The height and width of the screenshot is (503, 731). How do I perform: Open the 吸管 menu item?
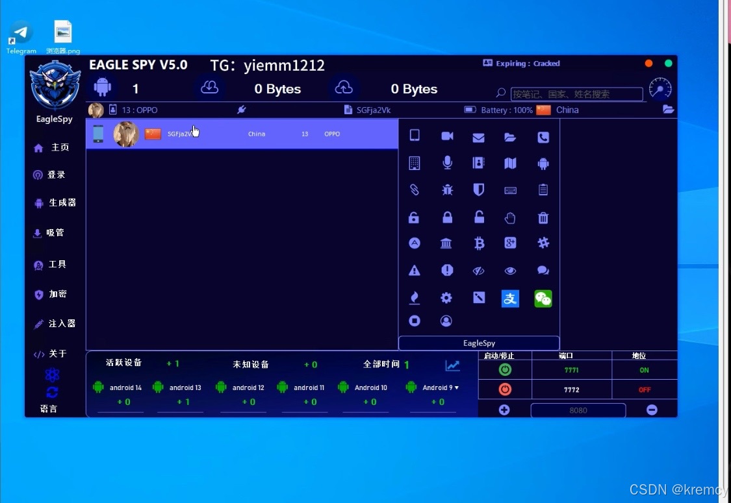49,232
